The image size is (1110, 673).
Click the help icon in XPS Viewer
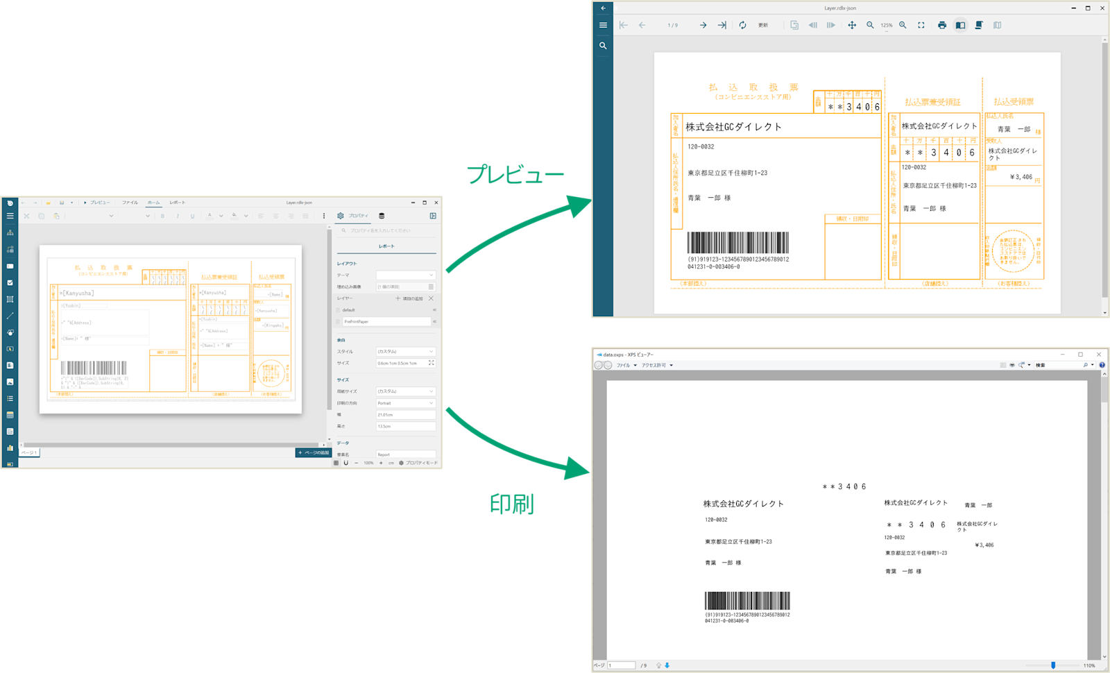[1102, 365]
